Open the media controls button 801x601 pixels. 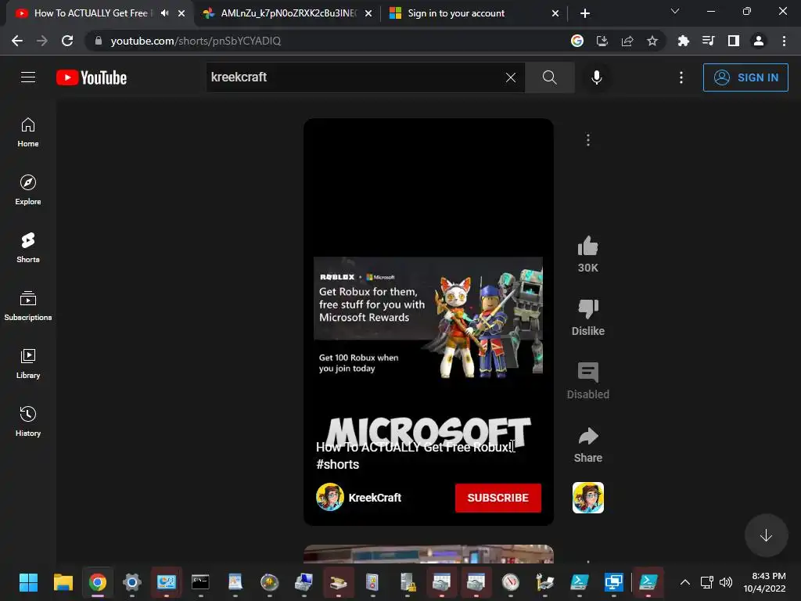pyautogui.click(x=708, y=41)
